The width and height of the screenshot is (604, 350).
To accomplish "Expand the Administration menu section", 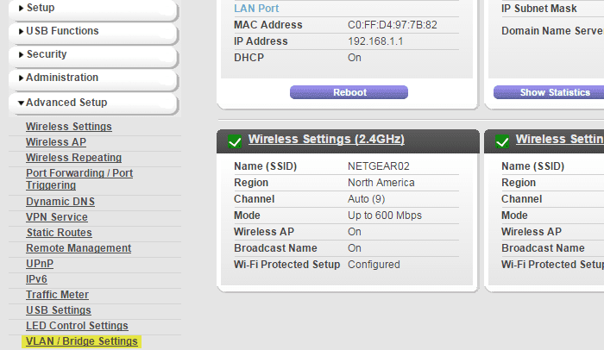I will coord(92,78).
